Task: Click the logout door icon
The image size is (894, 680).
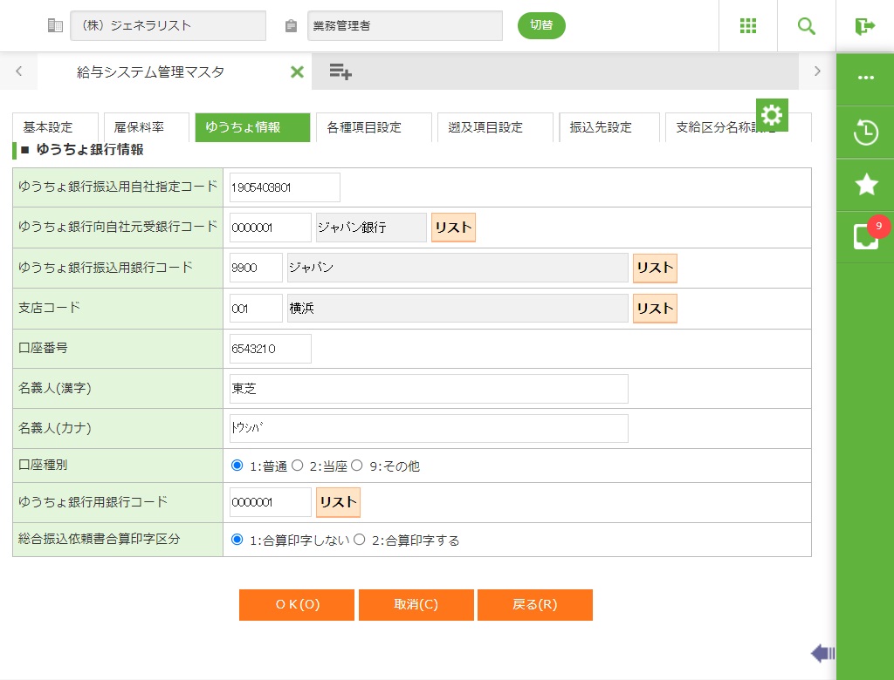Action: [x=864, y=26]
